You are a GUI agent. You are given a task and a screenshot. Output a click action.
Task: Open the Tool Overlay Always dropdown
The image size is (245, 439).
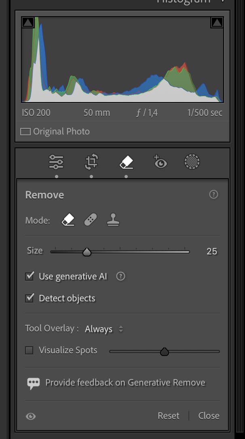click(104, 329)
